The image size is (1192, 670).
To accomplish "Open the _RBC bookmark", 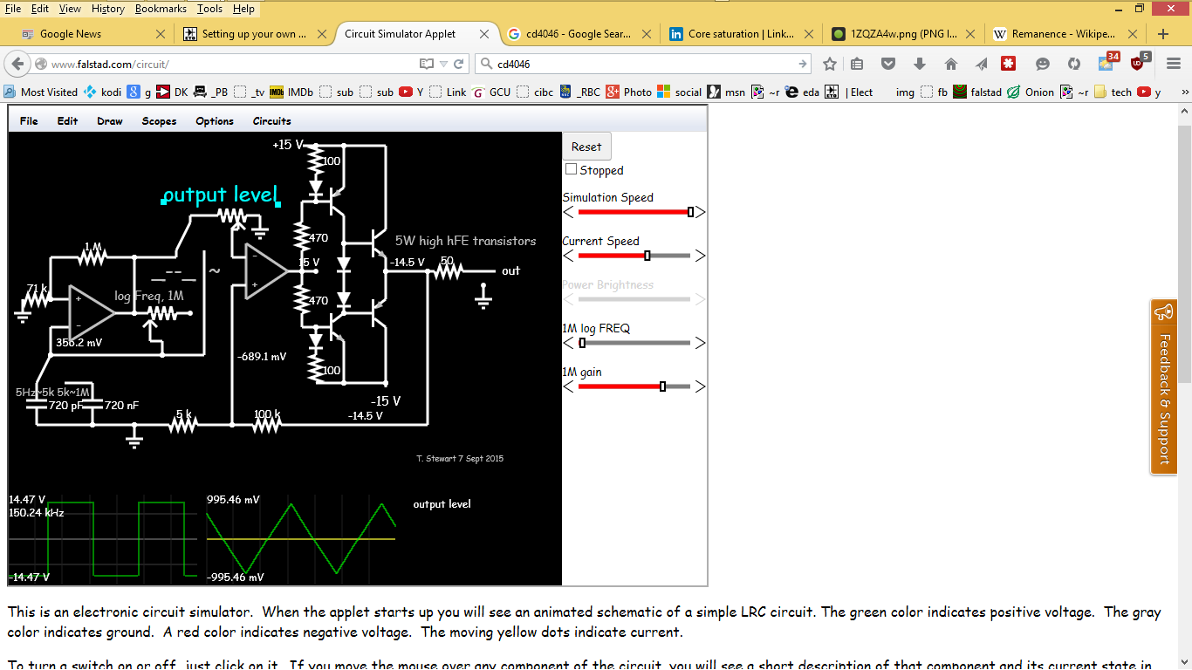I will pyautogui.click(x=580, y=92).
